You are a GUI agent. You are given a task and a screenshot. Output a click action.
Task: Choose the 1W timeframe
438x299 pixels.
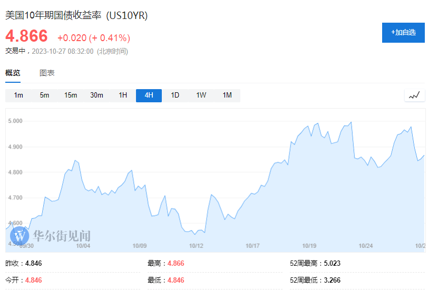(x=201, y=95)
